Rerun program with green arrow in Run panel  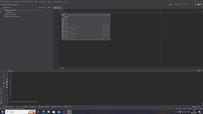pos(4,73)
